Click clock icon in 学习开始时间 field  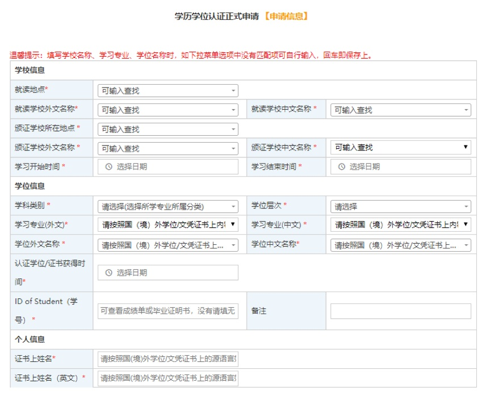tap(109, 166)
